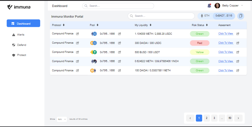Open the Defend sidebar menu item
The image size is (252, 127).
pos(19,45)
